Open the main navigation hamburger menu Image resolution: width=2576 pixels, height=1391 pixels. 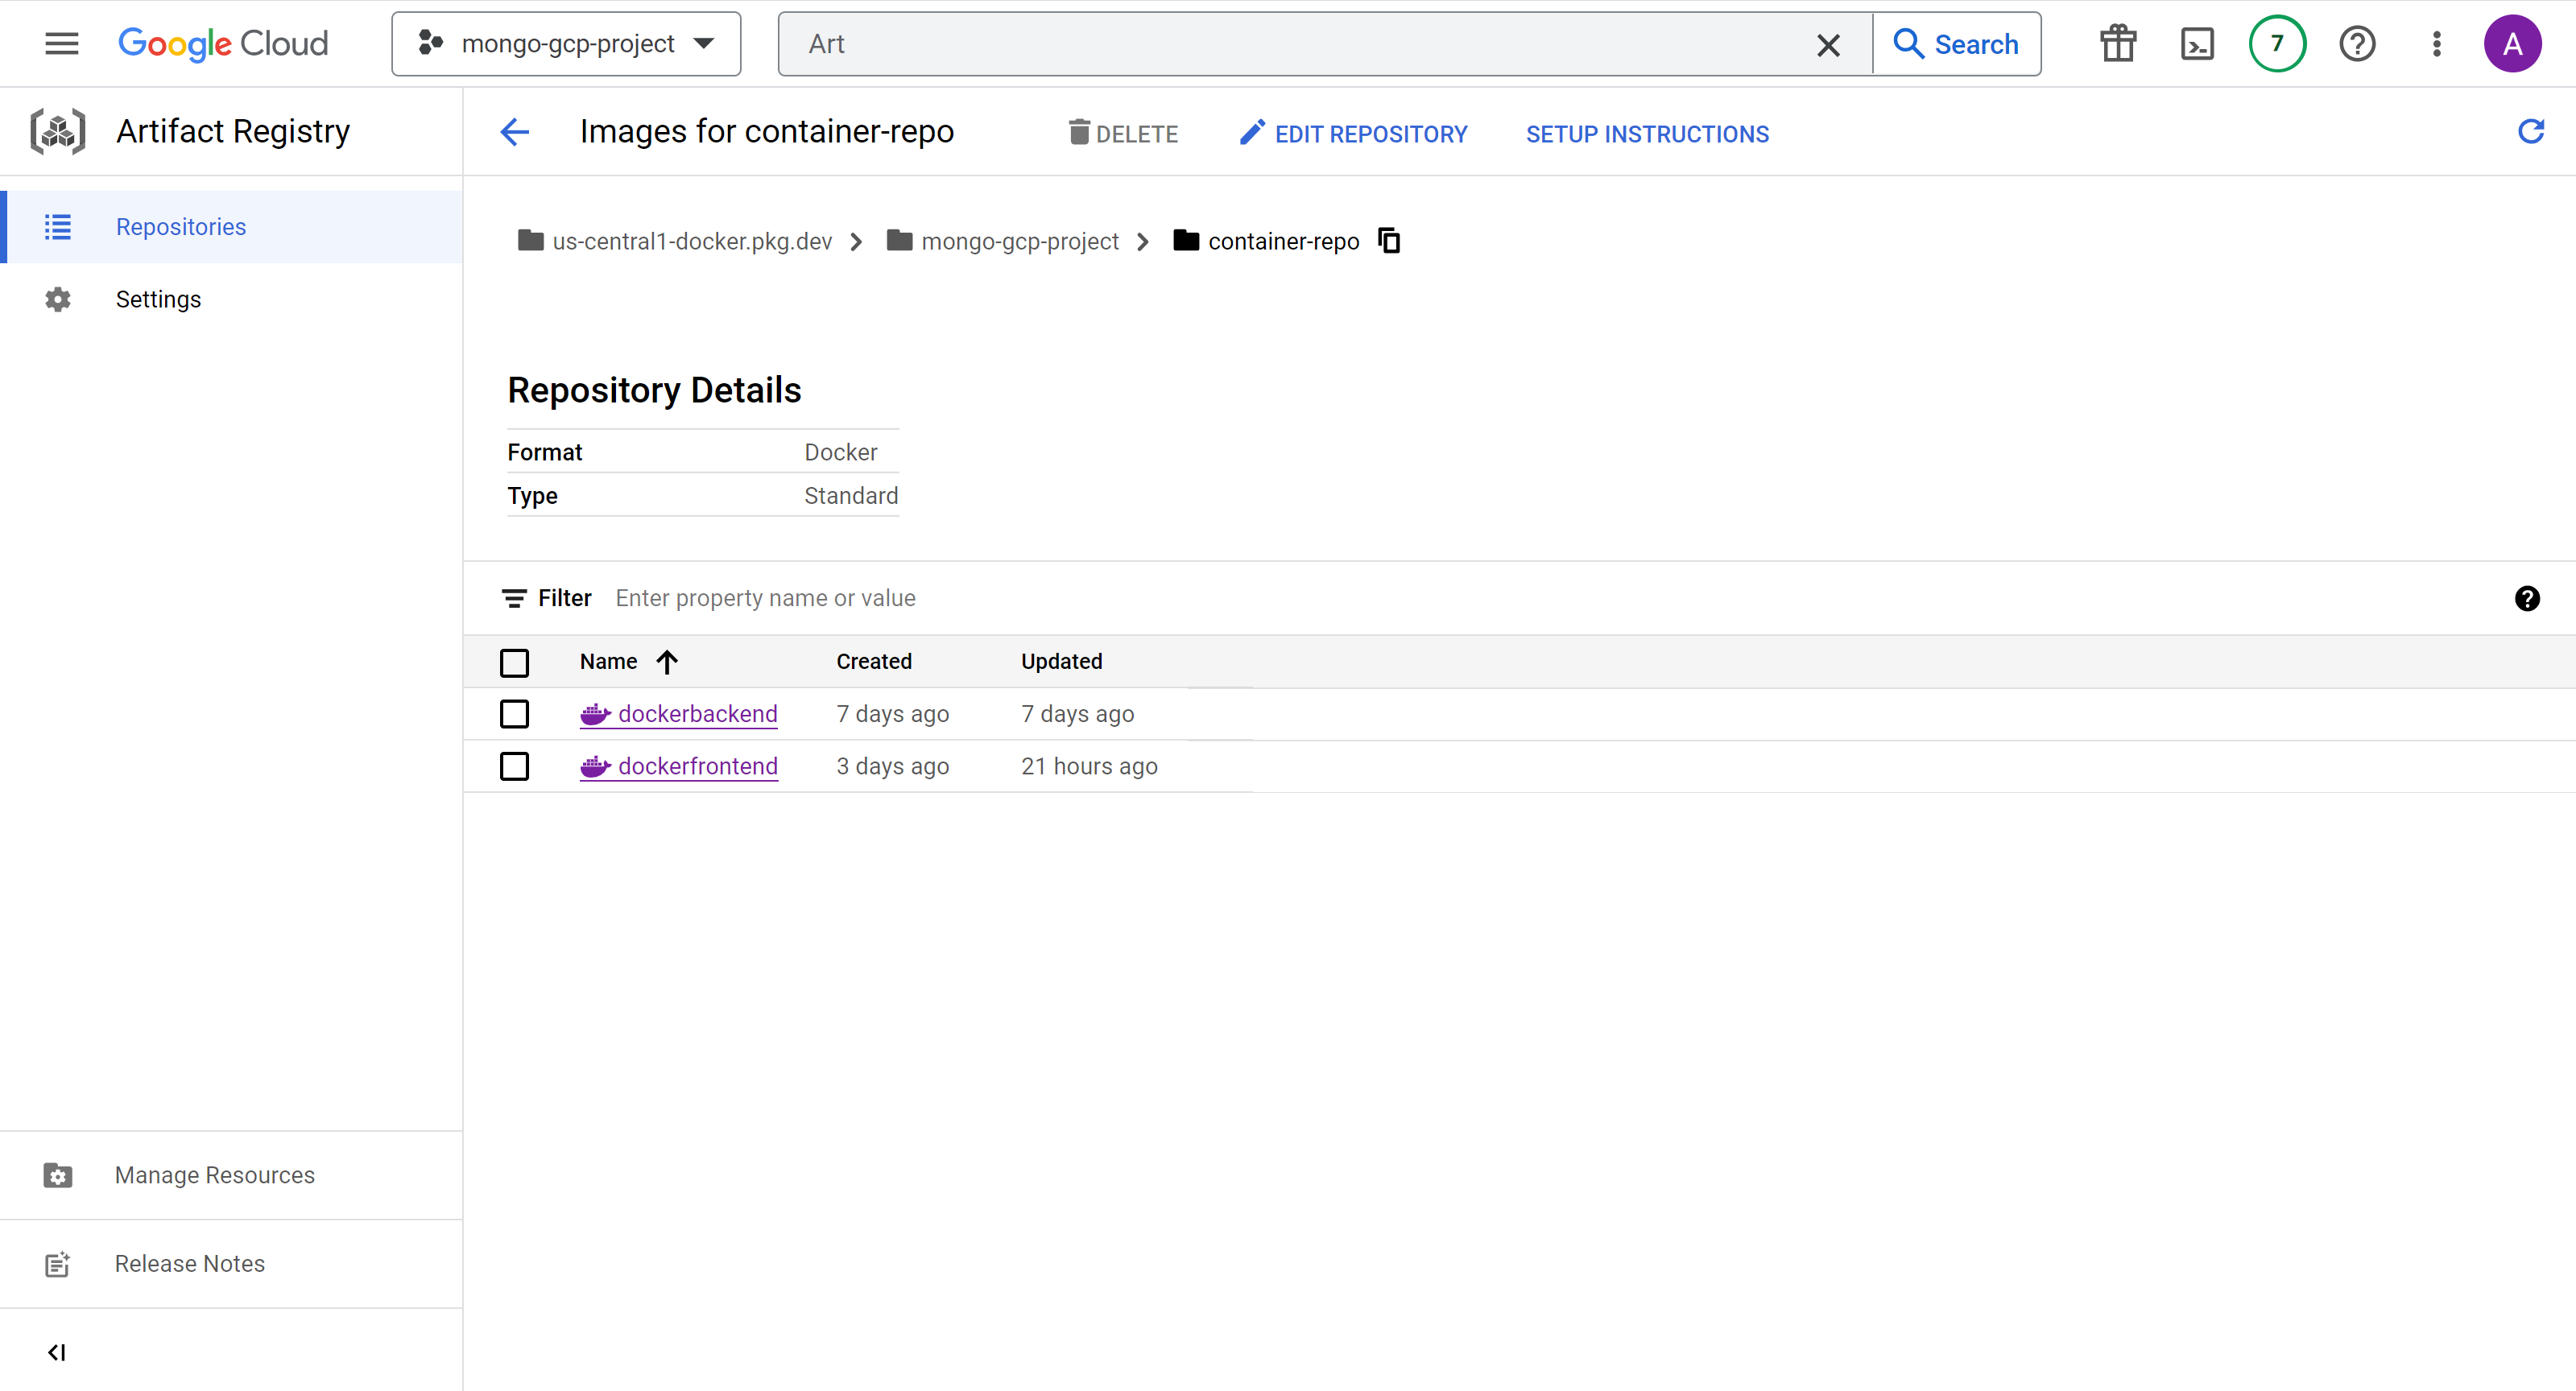[x=61, y=44]
